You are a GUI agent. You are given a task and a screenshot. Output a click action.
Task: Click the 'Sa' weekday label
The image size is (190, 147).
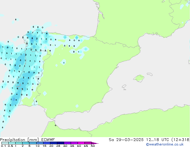111,140
